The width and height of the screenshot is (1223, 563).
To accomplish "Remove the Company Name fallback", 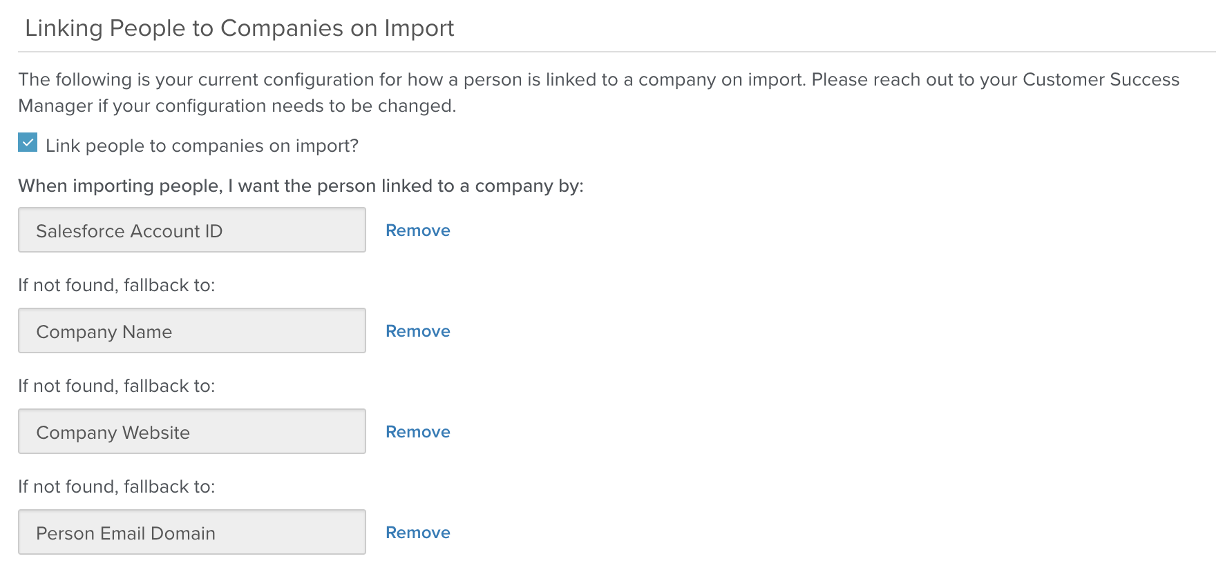I will pyautogui.click(x=417, y=331).
